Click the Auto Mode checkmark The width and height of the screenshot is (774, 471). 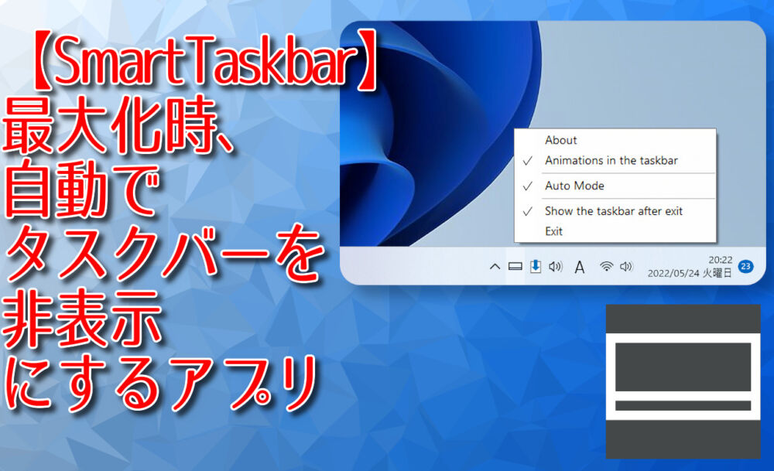coord(529,186)
